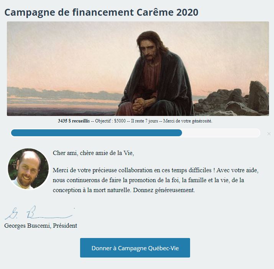274x269 pixels.
Task: Click the empty portion of the progress bar
Action: [x=221, y=133]
